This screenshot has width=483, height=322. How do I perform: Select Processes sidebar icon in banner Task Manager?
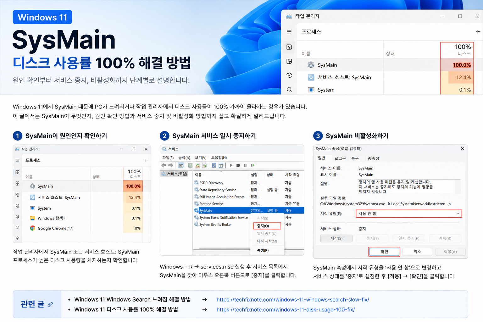(289, 47)
